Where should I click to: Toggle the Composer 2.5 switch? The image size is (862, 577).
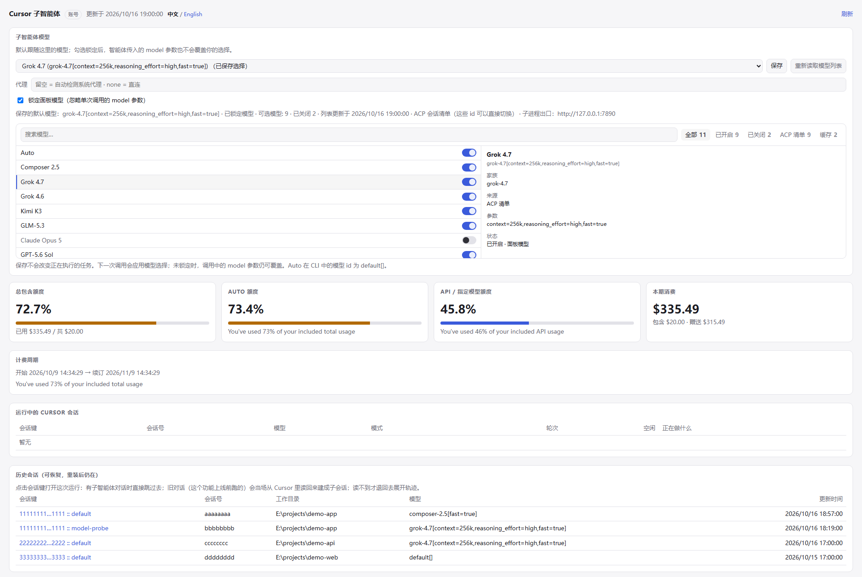click(x=469, y=167)
